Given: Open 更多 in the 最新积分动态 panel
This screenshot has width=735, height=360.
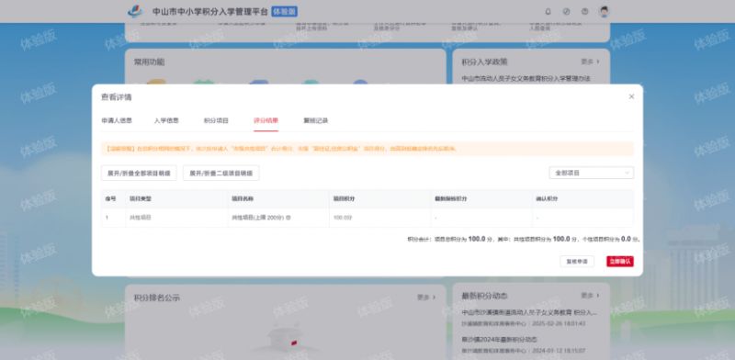Looking at the screenshot, I should click(590, 296).
